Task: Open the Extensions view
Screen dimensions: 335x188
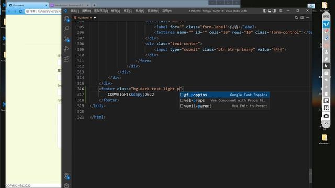Action: [x=66, y=59]
